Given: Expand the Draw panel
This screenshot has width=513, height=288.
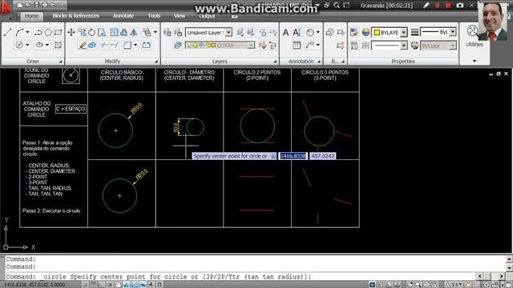Looking at the screenshot, I should click(x=61, y=62).
